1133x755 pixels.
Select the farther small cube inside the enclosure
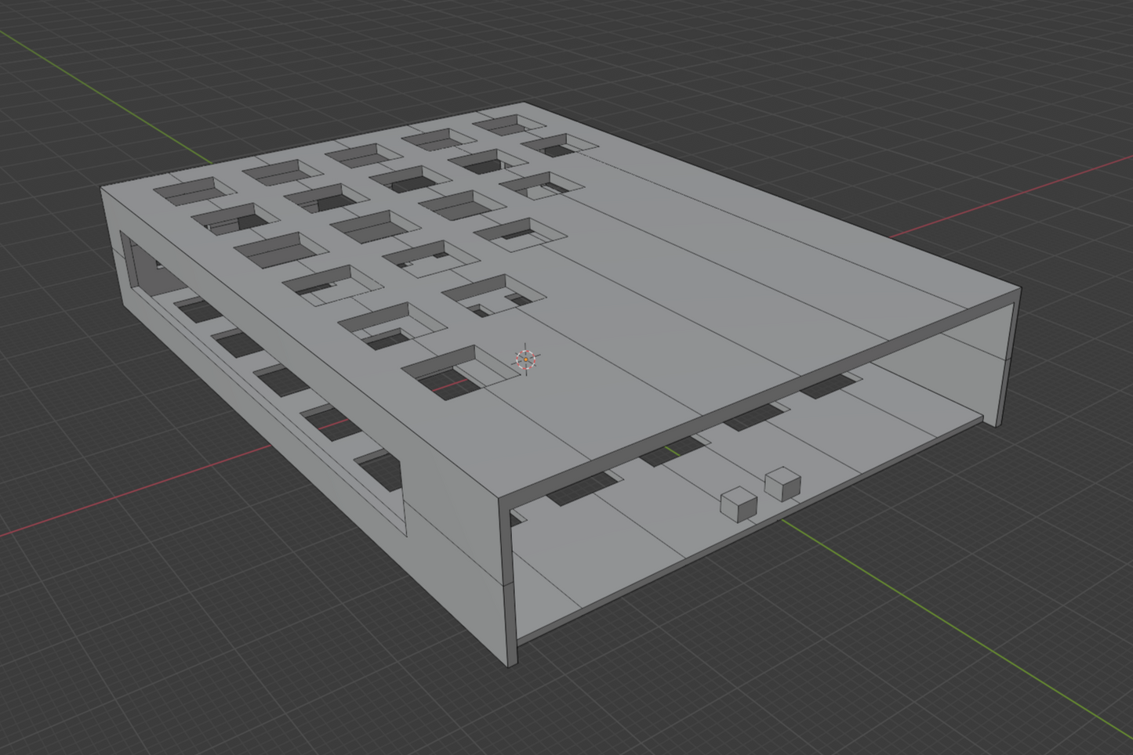[x=783, y=483]
